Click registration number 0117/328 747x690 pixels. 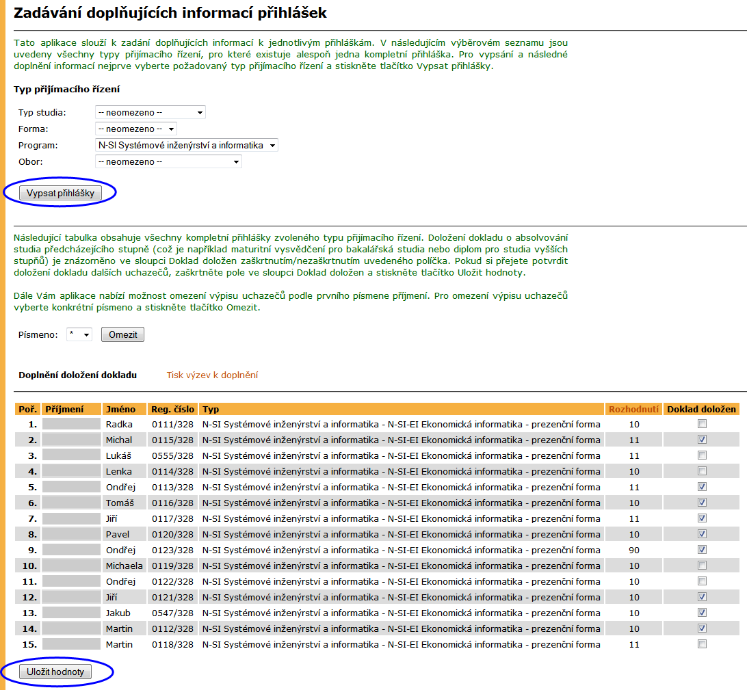[172, 518]
